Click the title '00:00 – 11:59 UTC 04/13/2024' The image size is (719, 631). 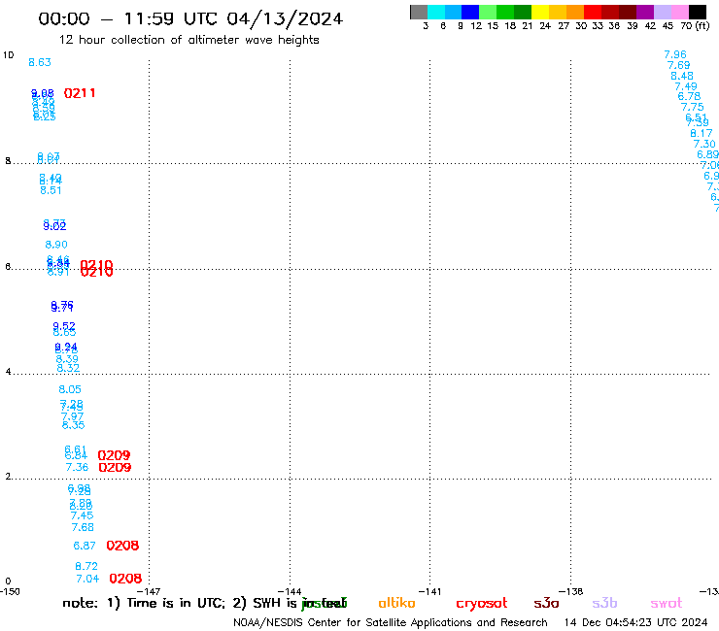(x=190, y=19)
